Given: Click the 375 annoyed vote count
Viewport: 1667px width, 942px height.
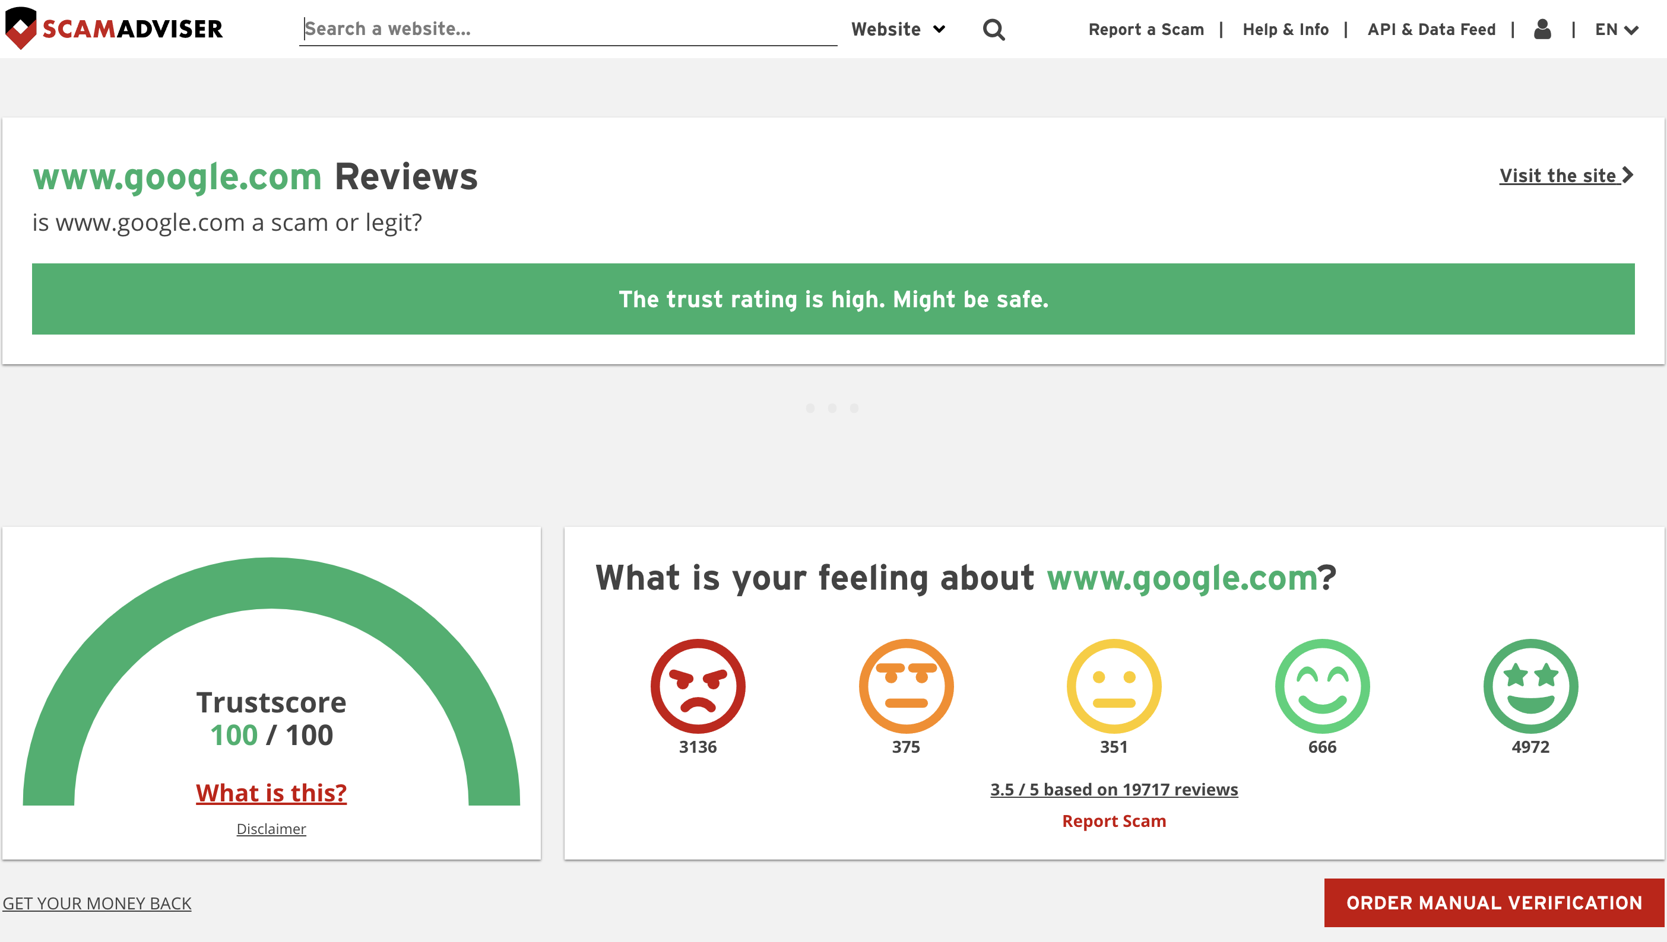Looking at the screenshot, I should tap(906, 747).
